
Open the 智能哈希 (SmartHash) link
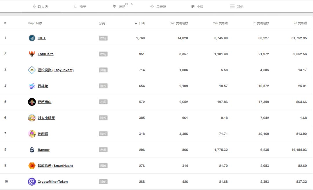click(55, 166)
